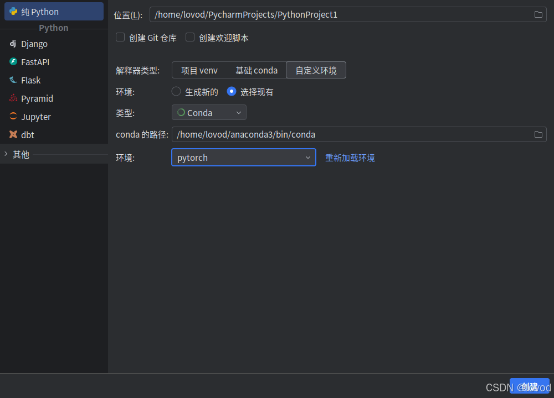The height and width of the screenshot is (398, 554).
Task: Browse folder for conda path
Action: (x=538, y=134)
